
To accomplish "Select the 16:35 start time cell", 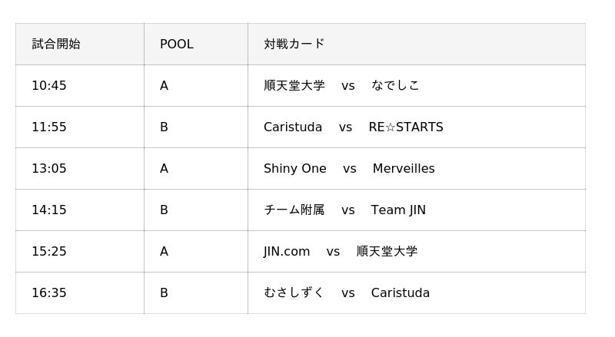I will click(49, 293).
